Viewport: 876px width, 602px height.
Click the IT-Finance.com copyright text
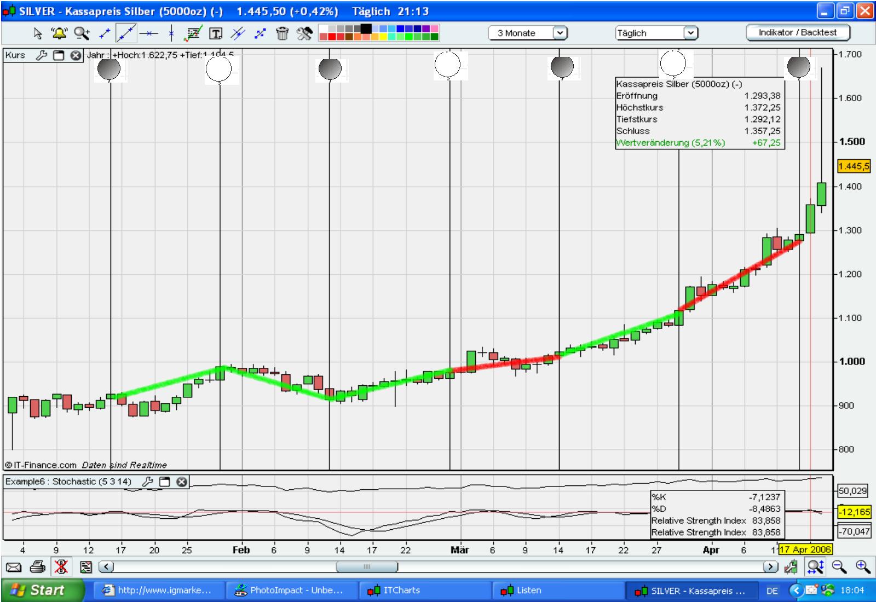point(41,465)
